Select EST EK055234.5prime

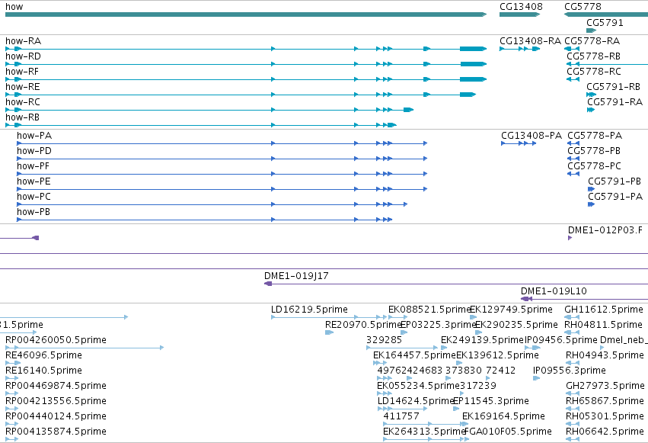point(418,386)
